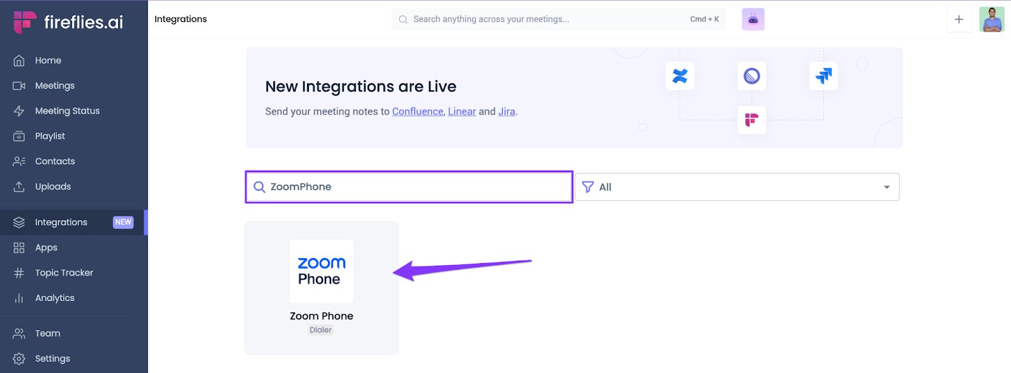Click the plus icon in top bar

pos(959,20)
